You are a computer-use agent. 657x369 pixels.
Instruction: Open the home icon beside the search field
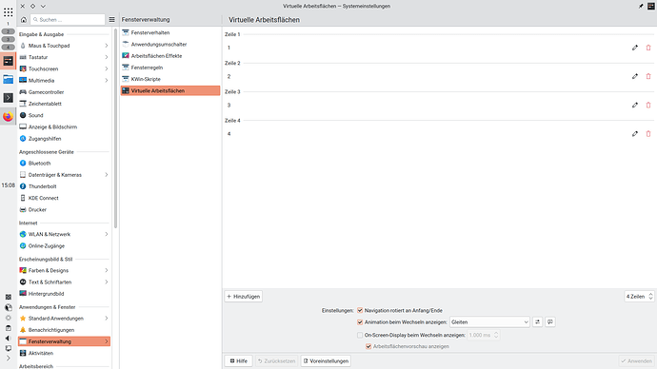[24, 20]
